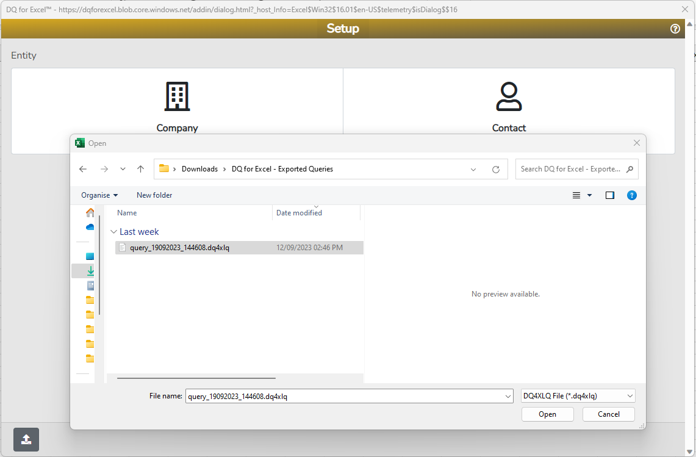Open the DQ4XLQ File type dropdown
Screen dimensions: 696x457
[x=578, y=396]
